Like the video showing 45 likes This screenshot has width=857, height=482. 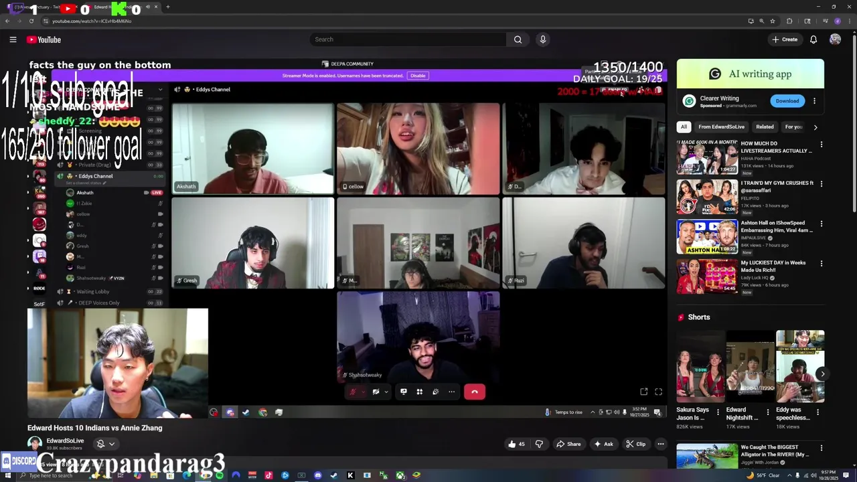point(516,444)
